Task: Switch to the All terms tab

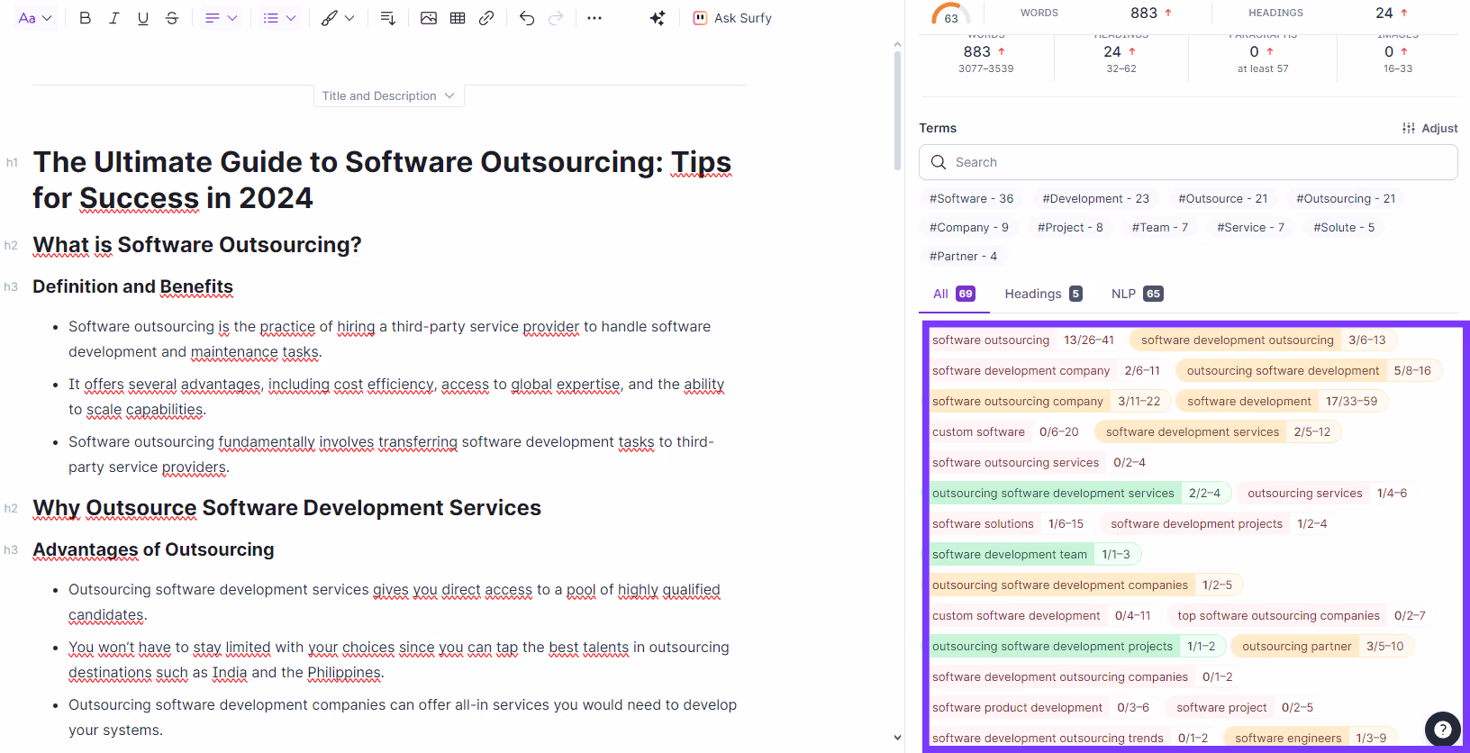Action: click(954, 294)
